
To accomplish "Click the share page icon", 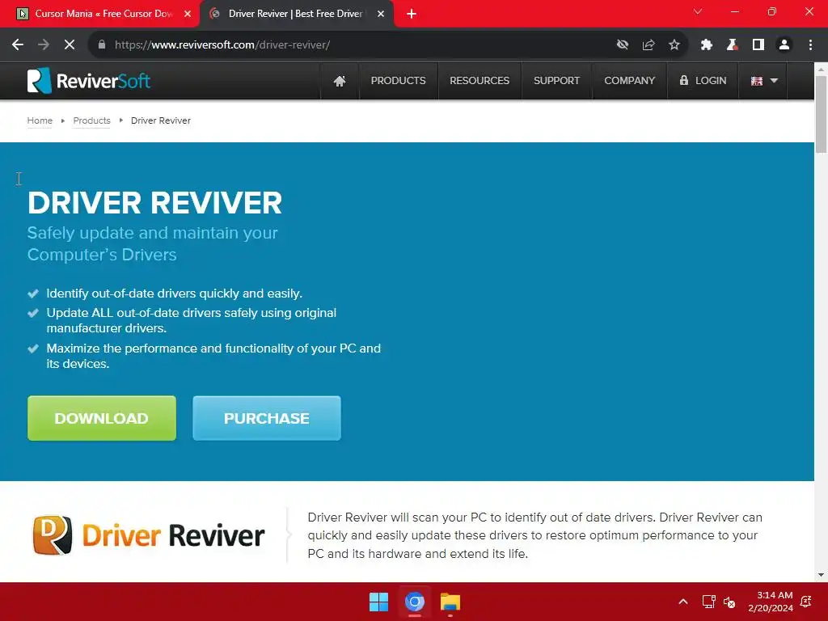I will [x=648, y=45].
